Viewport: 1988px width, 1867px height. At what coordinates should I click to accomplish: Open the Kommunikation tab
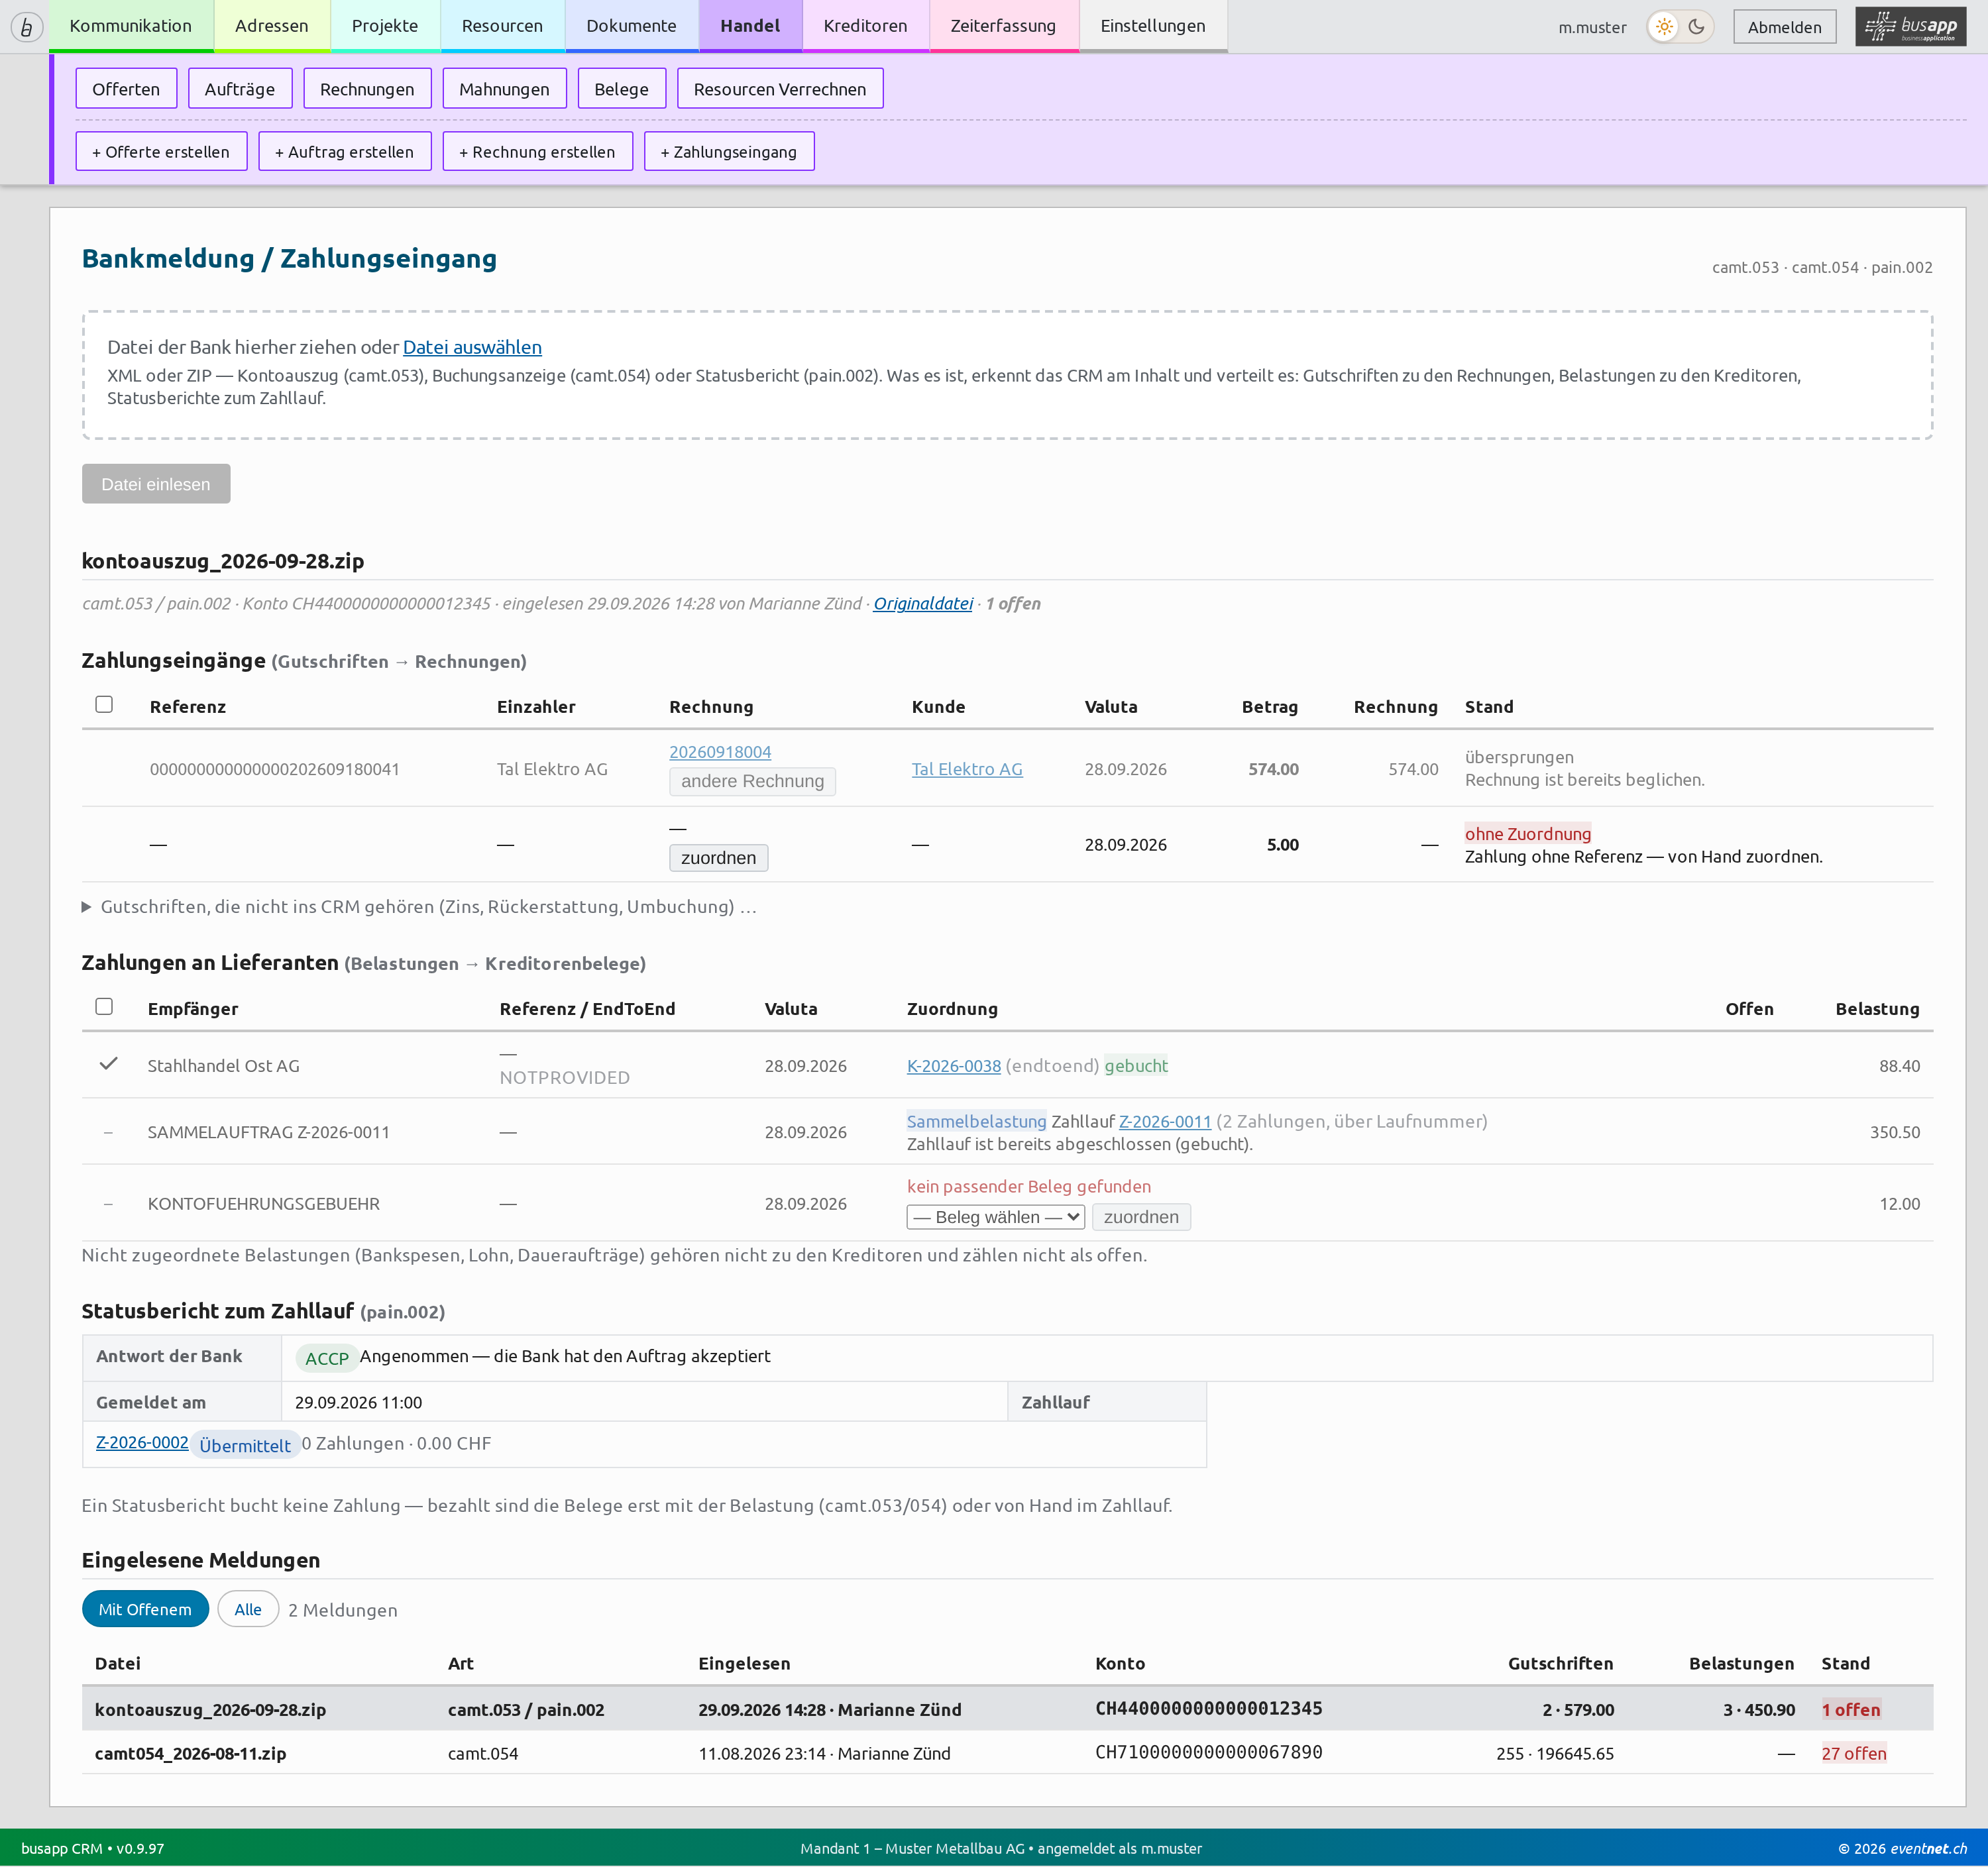coord(131,26)
